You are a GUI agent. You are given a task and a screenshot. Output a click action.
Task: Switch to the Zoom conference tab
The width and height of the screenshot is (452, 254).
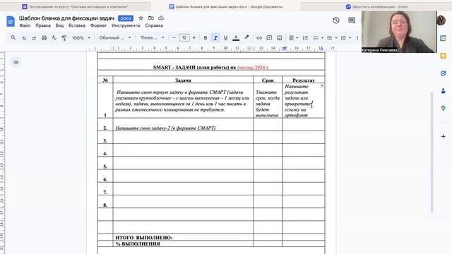(376, 6)
